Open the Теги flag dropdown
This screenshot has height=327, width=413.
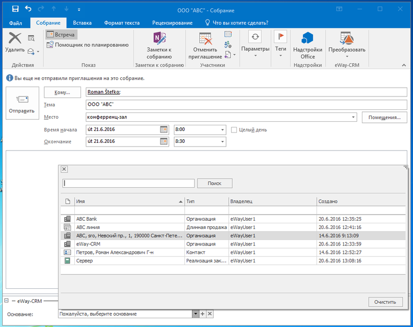pos(280,44)
